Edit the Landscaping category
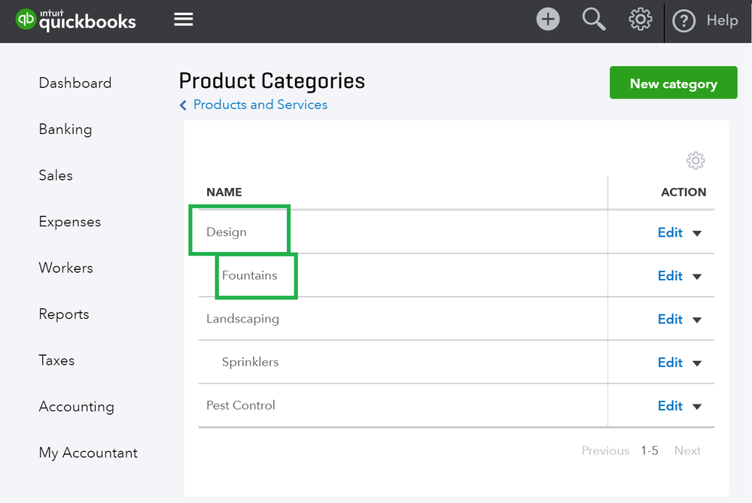This screenshot has height=503, width=752. point(670,320)
